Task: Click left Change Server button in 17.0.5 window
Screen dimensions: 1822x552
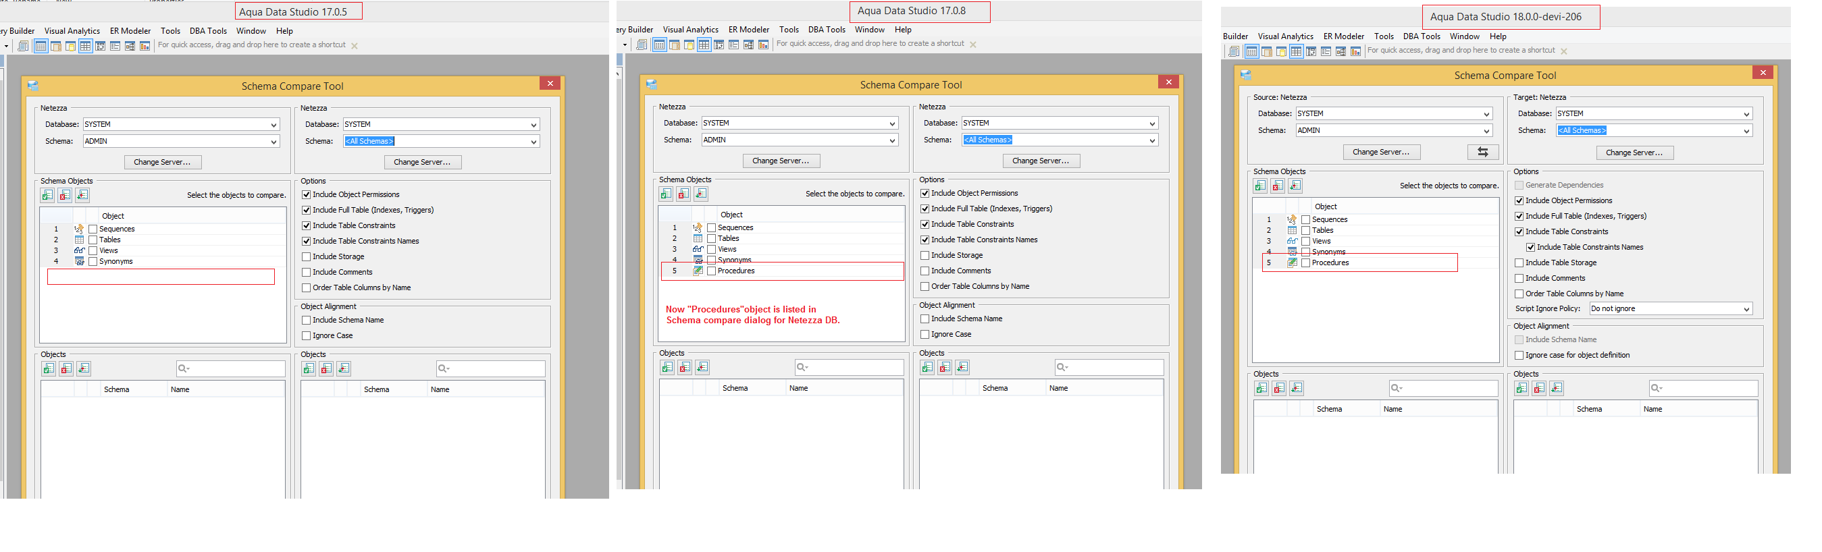Action: (x=163, y=162)
